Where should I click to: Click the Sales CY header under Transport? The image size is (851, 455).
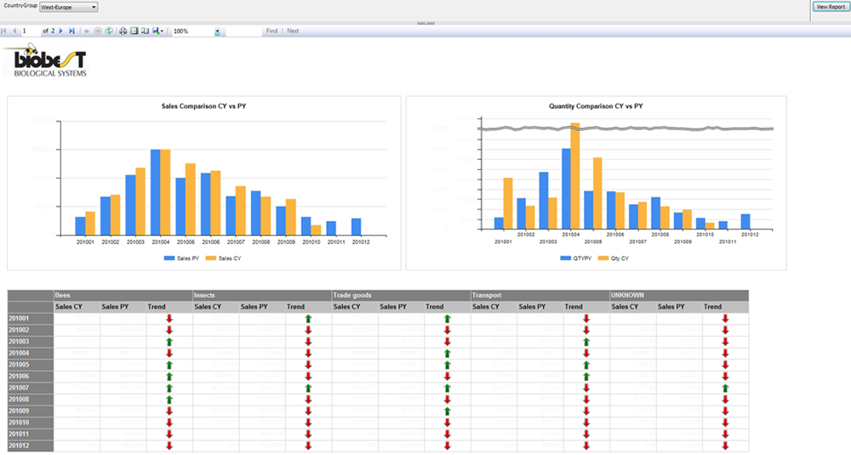click(494, 307)
